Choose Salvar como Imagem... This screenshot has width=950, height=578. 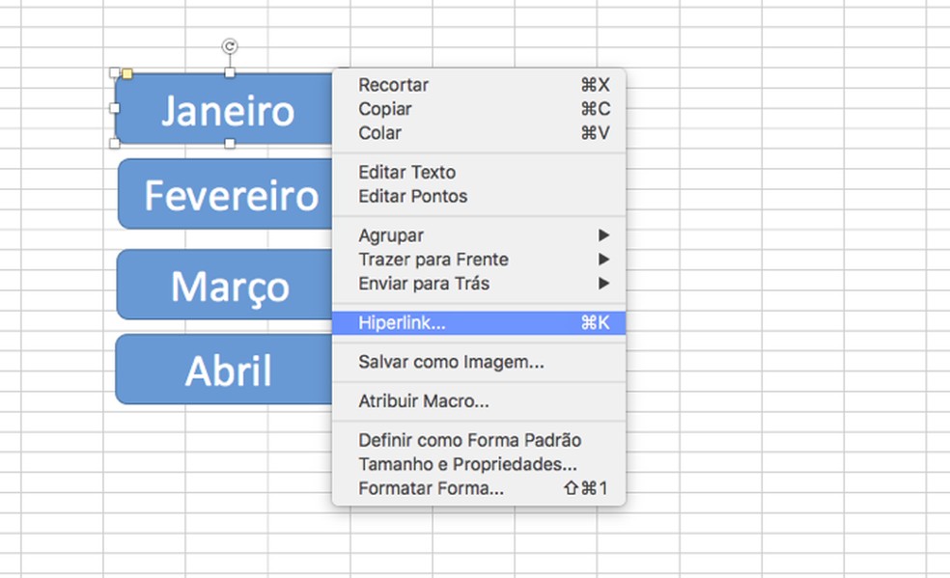[451, 363]
